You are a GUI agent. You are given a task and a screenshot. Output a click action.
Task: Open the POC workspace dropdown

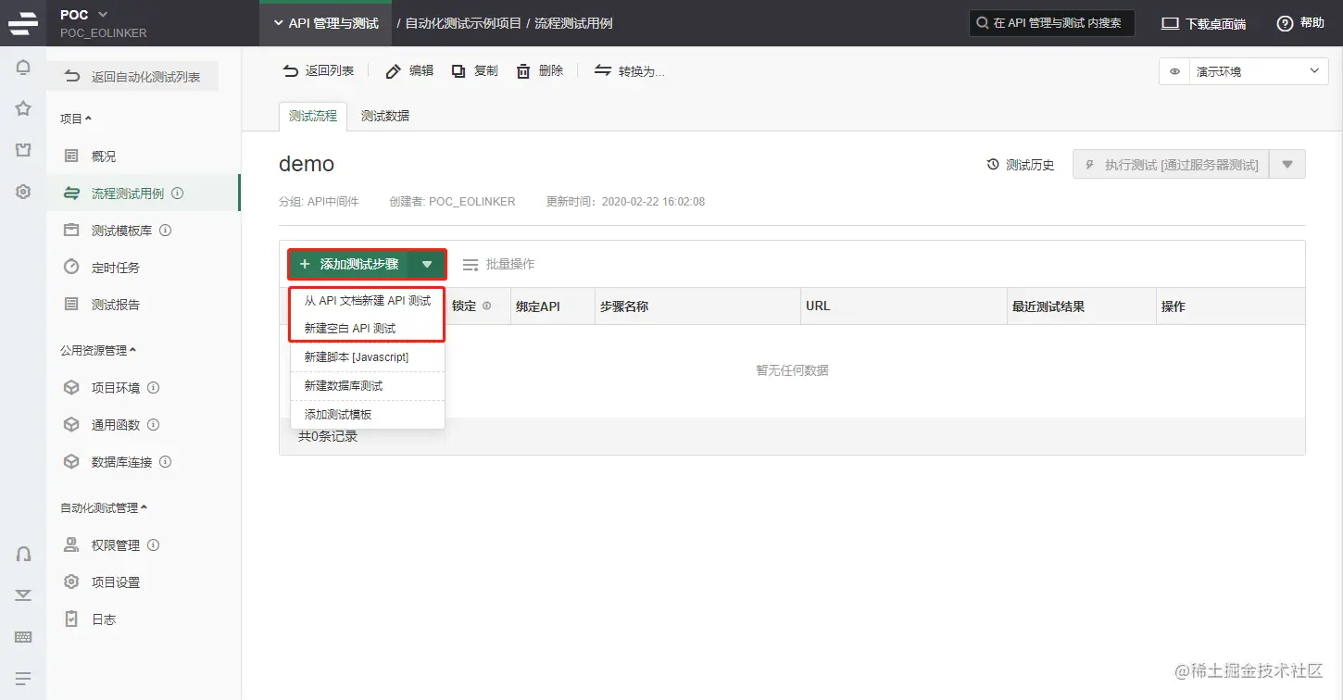(84, 14)
